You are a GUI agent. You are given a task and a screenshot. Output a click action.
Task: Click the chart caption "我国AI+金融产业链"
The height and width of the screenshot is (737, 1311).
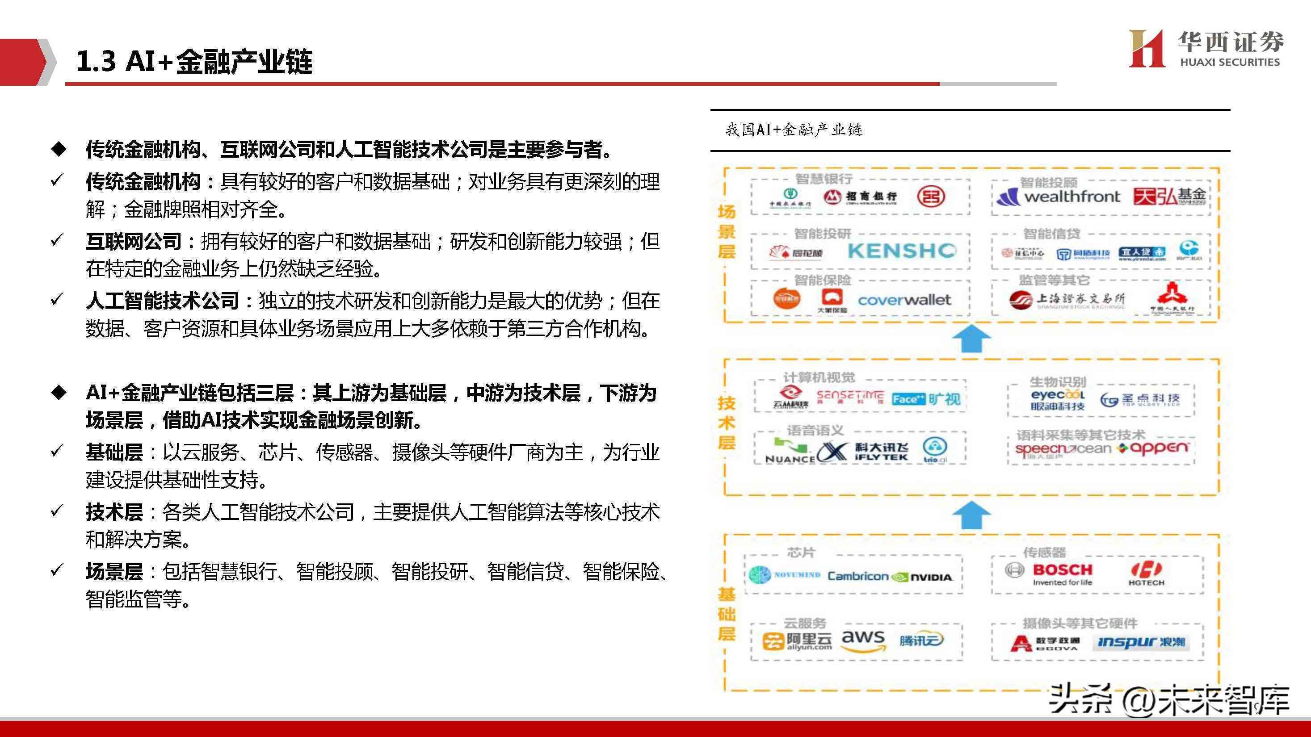pos(794,130)
